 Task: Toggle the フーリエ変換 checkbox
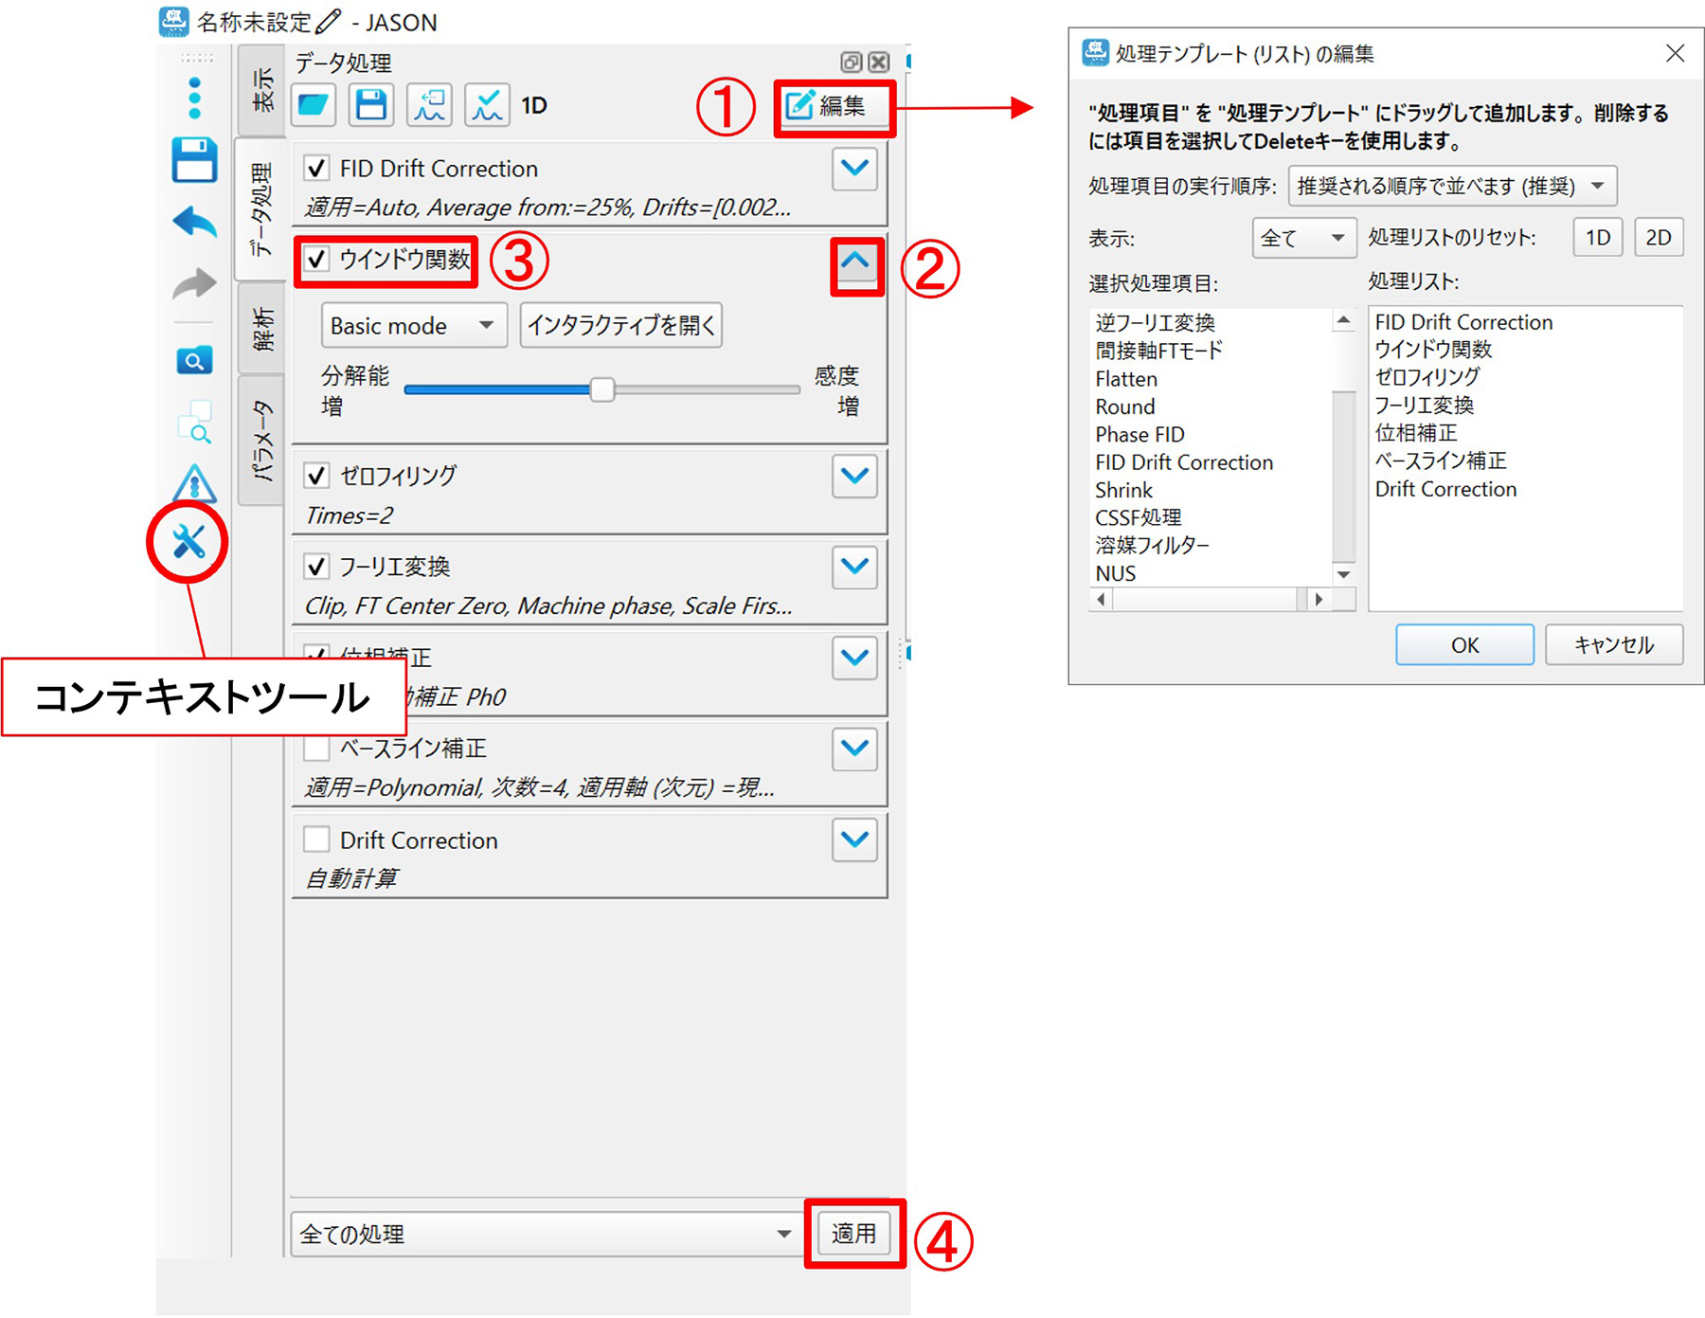coord(316,567)
